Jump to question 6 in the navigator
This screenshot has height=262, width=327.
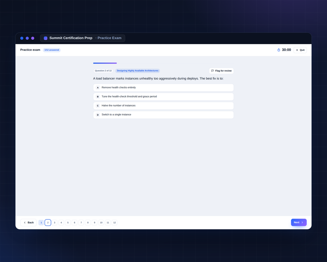74,223
